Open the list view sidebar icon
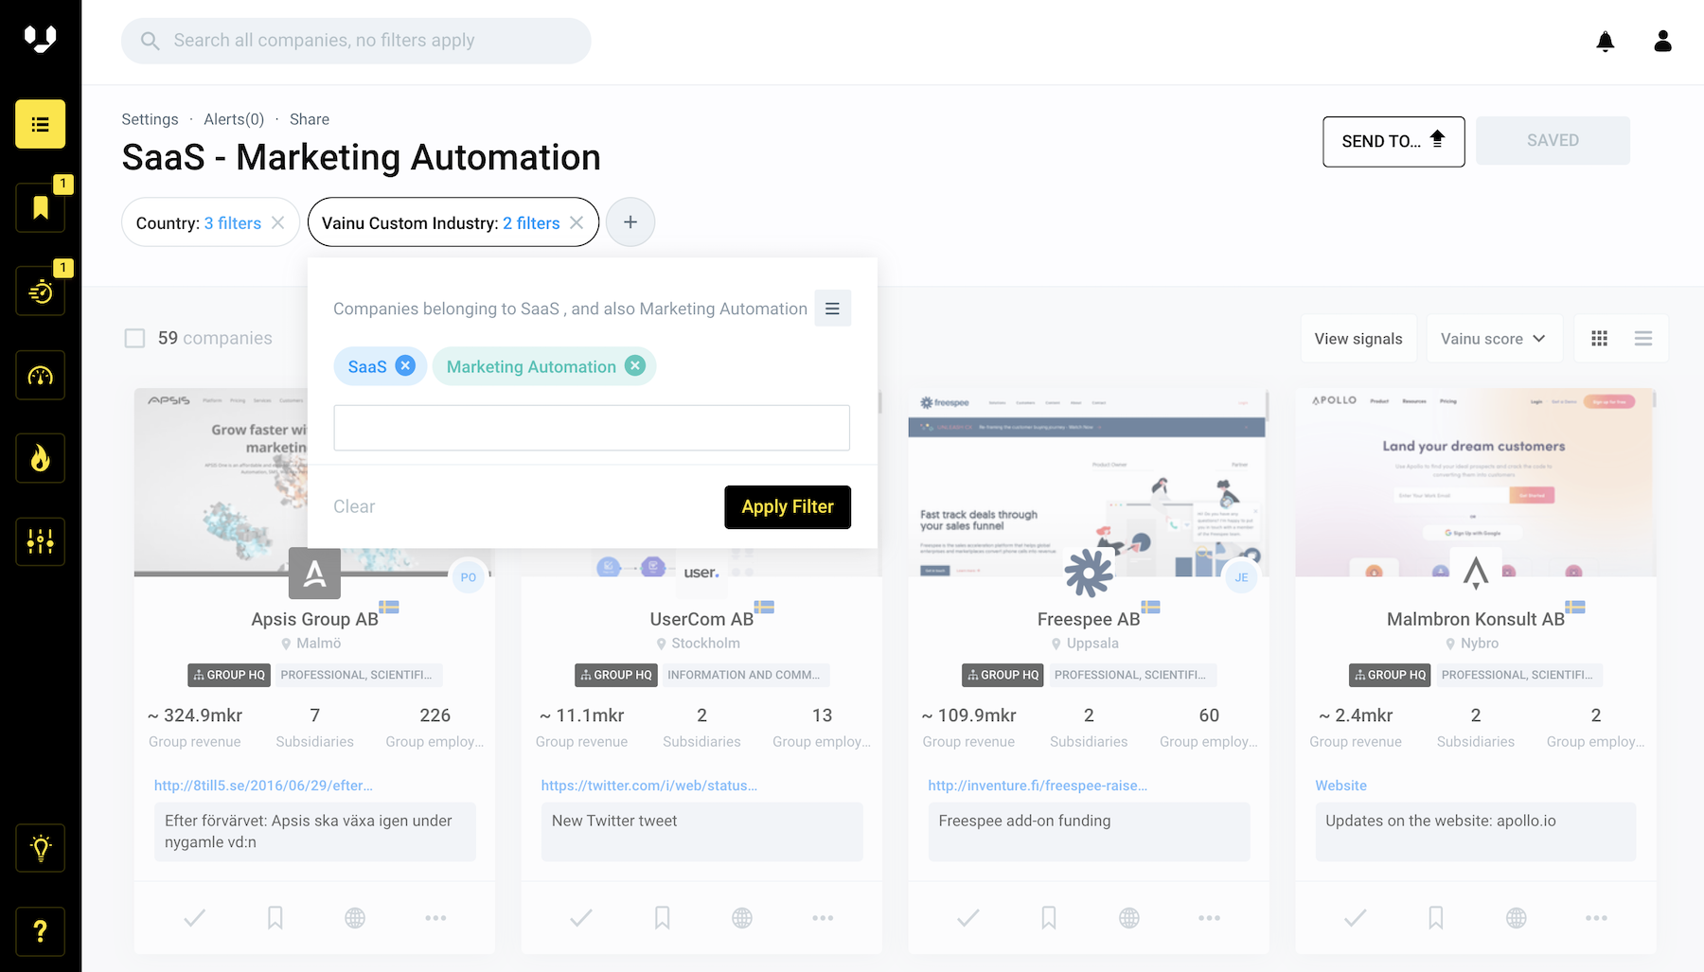1704x972 pixels. tap(40, 124)
